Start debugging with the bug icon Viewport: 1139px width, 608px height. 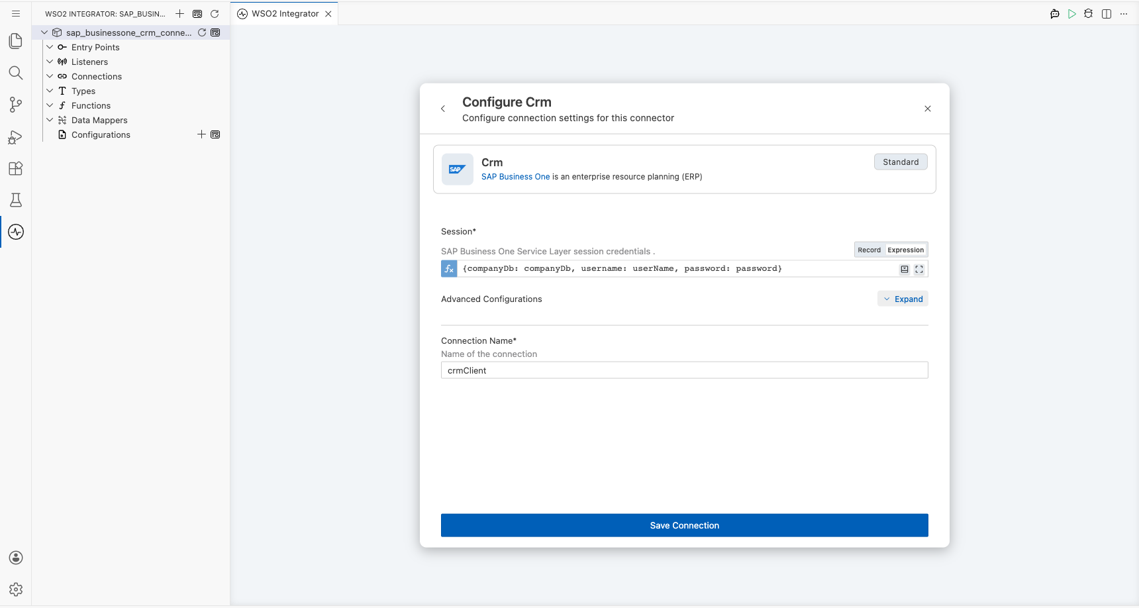(x=1089, y=14)
